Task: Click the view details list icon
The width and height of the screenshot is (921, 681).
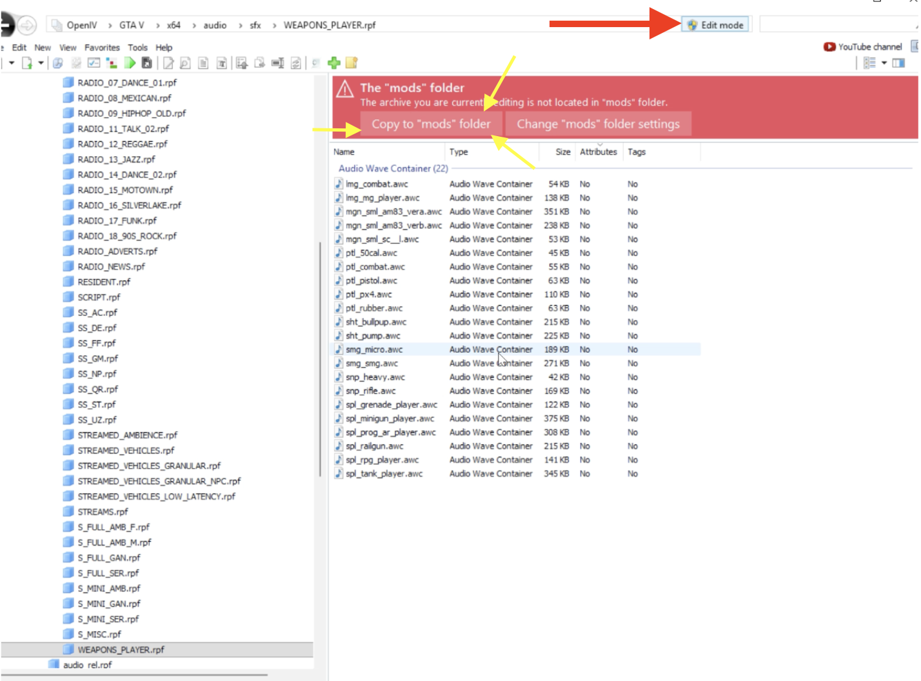Action: click(x=870, y=63)
